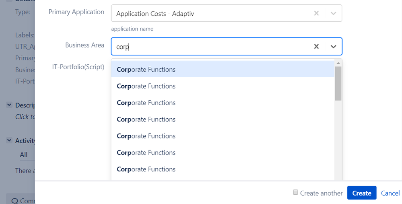Collapse the Description section chevron
402x204 pixels.
pyautogui.click(x=9, y=105)
